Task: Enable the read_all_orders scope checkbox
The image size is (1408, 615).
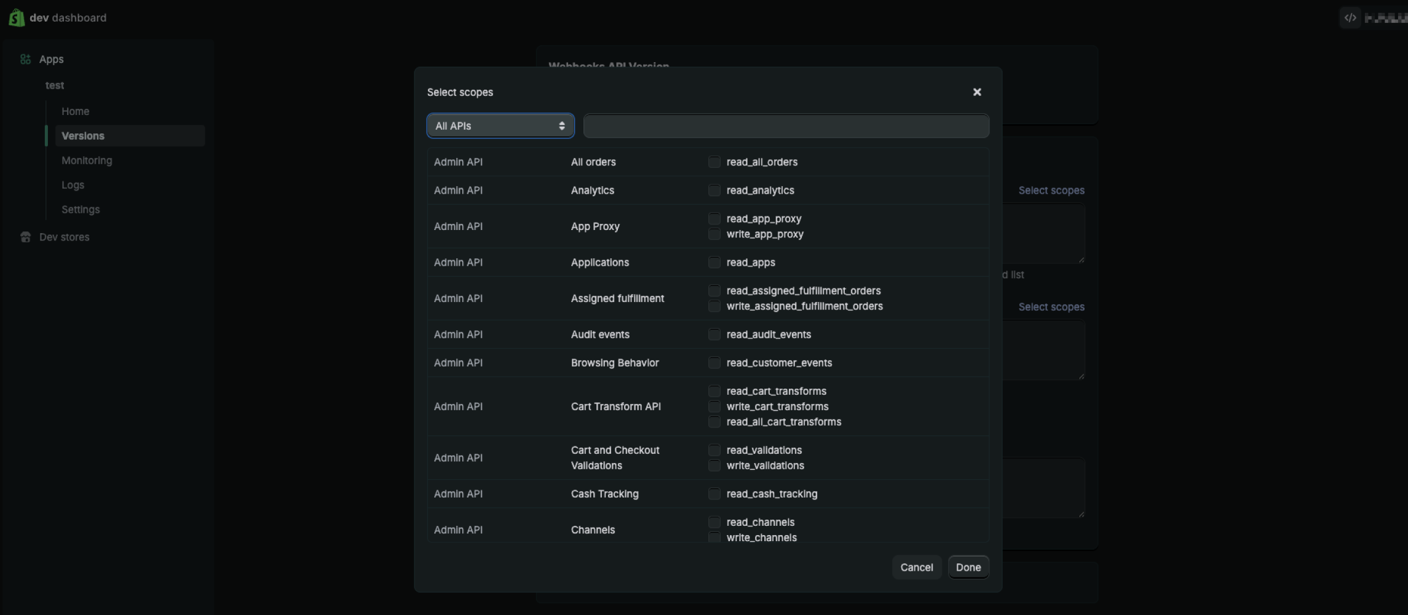Action: (x=714, y=162)
